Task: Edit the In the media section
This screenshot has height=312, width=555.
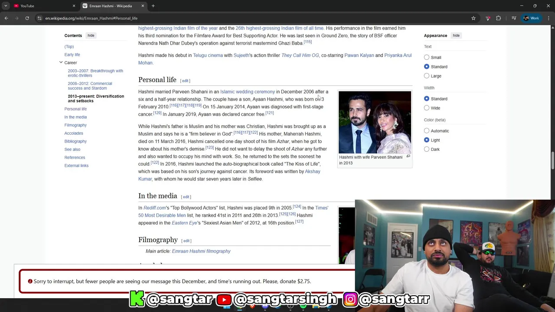Action: point(186,197)
